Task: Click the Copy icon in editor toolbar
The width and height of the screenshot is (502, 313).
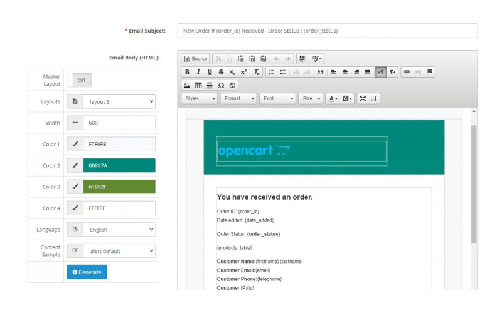Action: 229,59
